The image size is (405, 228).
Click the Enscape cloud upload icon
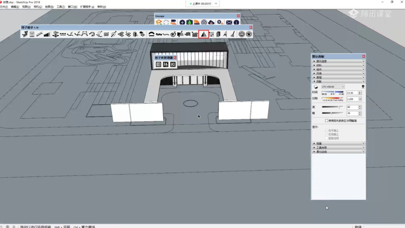[x=211, y=23]
